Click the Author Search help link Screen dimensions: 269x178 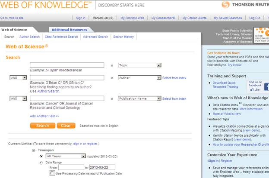tap(48, 91)
